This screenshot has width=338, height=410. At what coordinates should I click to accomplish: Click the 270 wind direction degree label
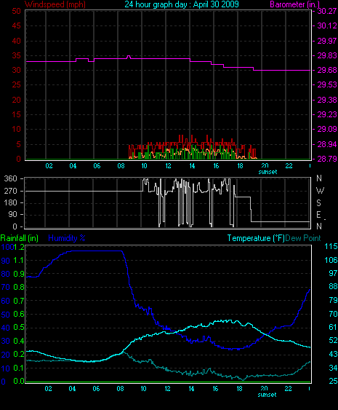coord(11,191)
